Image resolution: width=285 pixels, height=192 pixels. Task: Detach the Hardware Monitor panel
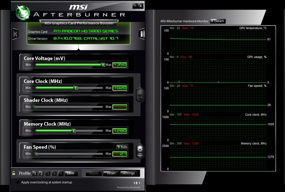218,21
